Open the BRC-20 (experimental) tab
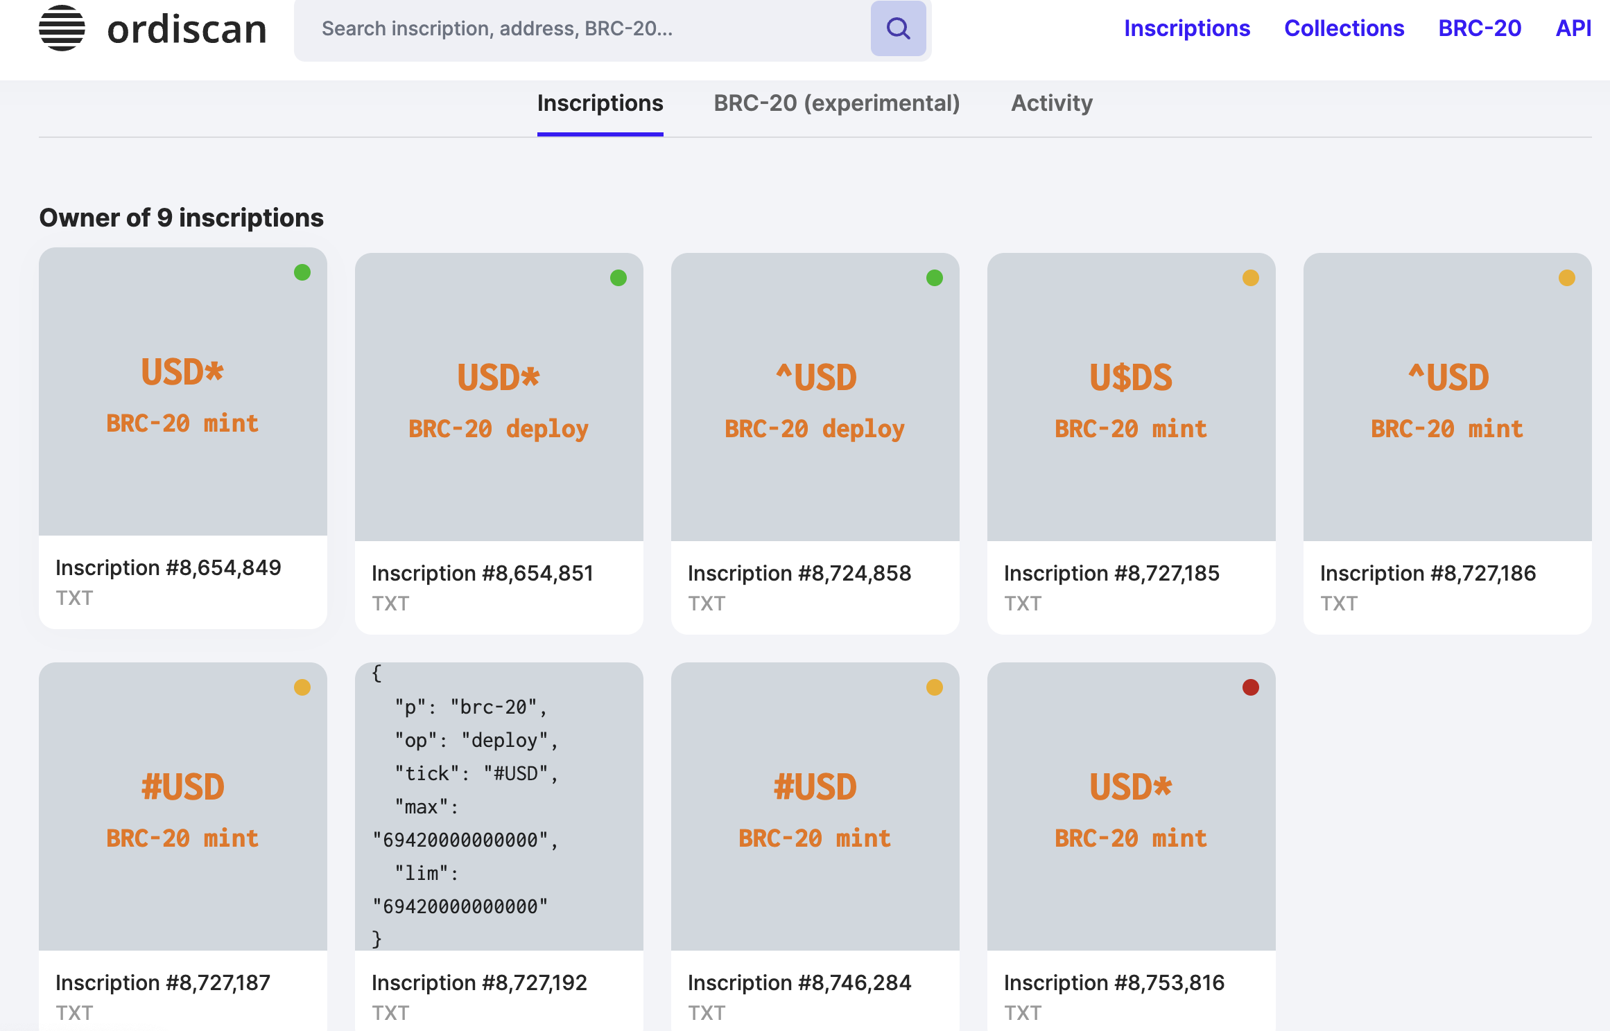The width and height of the screenshot is (1610, 1031). (837, 103)
